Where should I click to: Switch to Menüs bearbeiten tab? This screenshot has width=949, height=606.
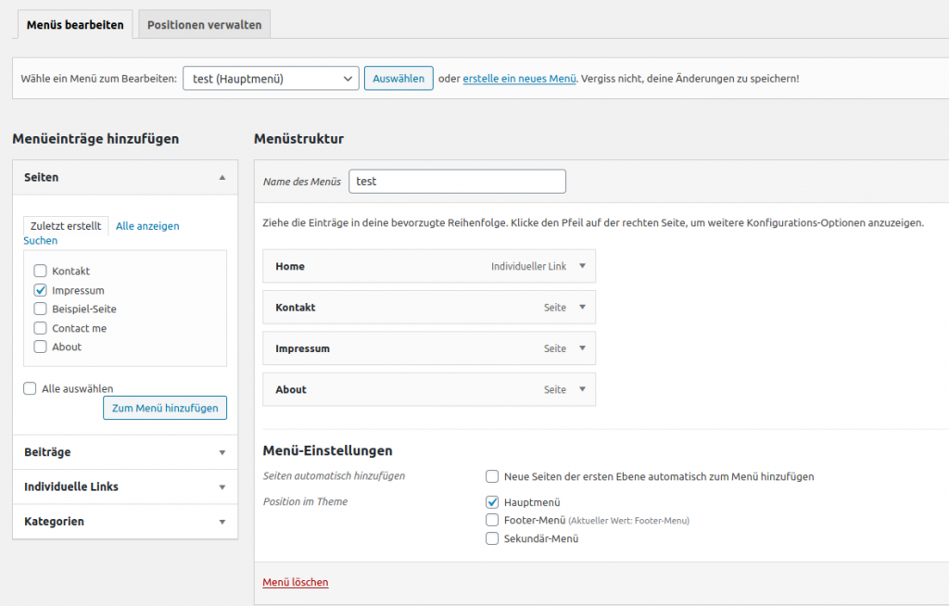coord(75,25)
